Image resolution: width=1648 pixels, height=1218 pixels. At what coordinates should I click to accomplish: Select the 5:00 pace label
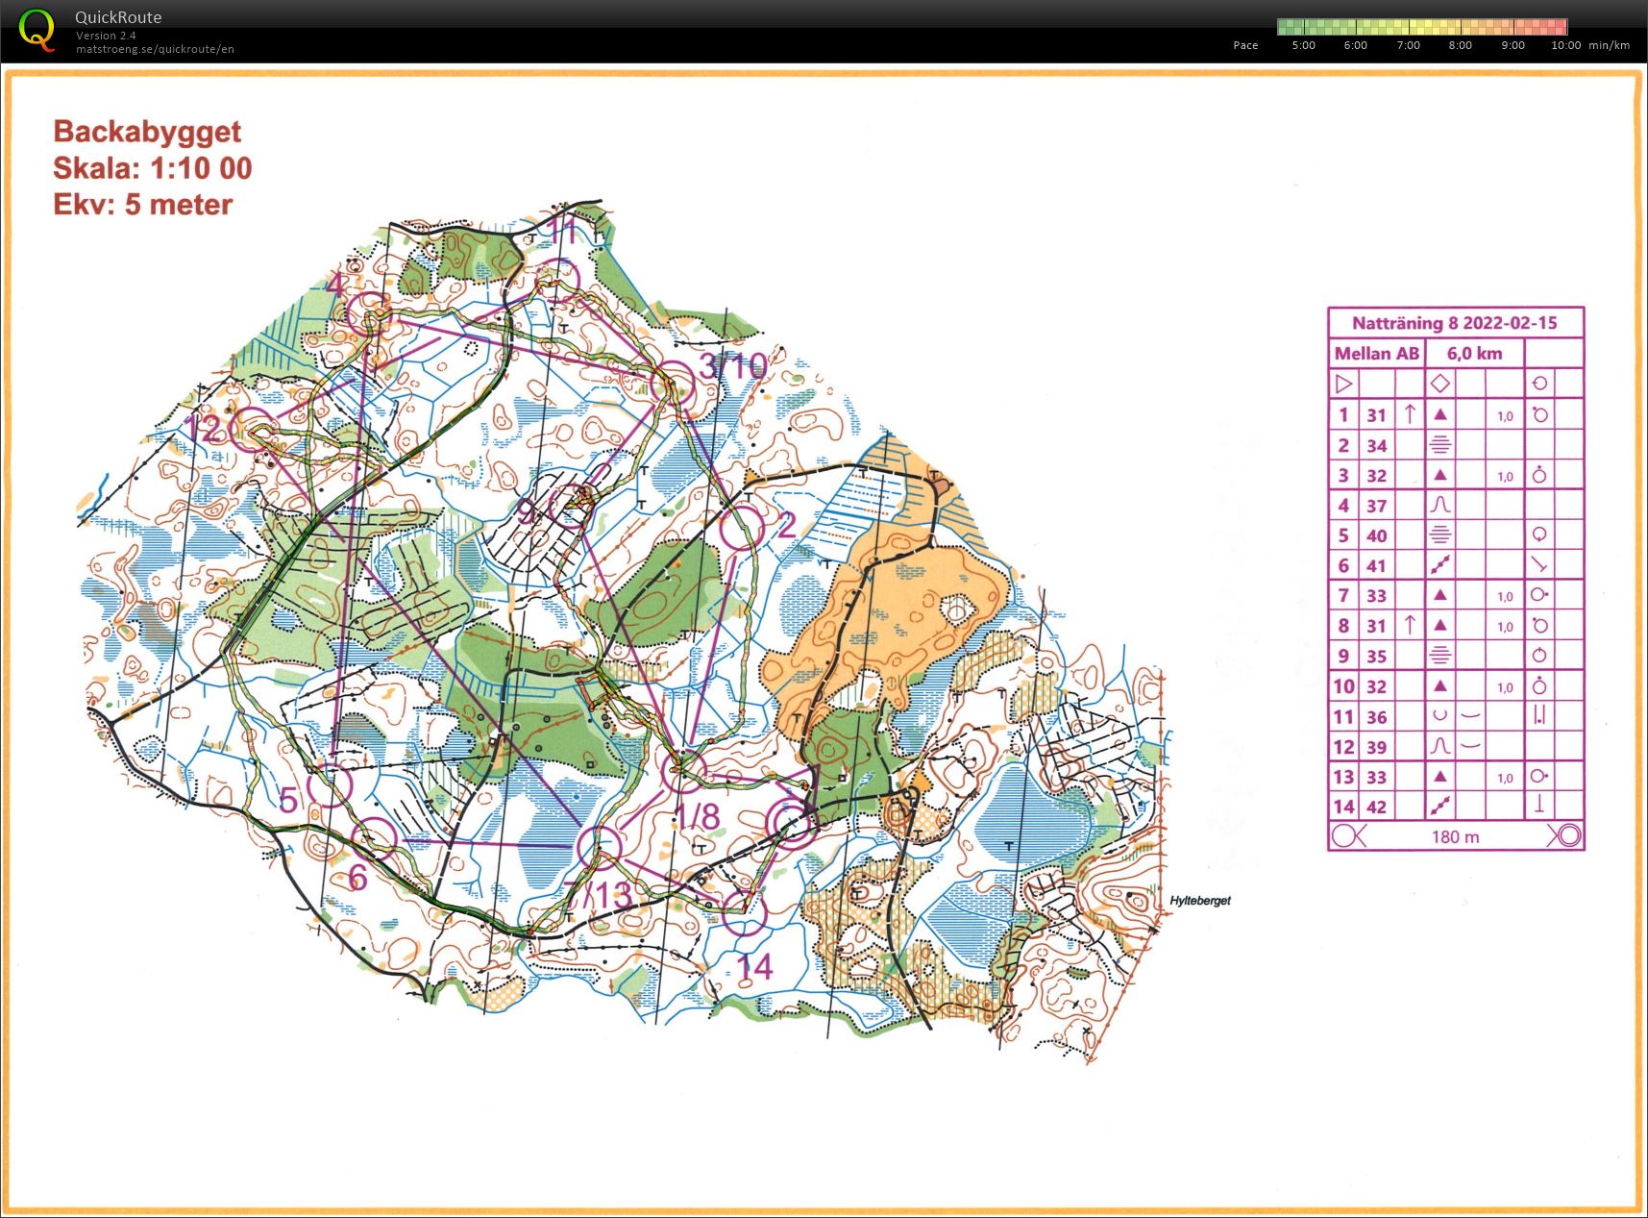click(x=1303, y=45)
